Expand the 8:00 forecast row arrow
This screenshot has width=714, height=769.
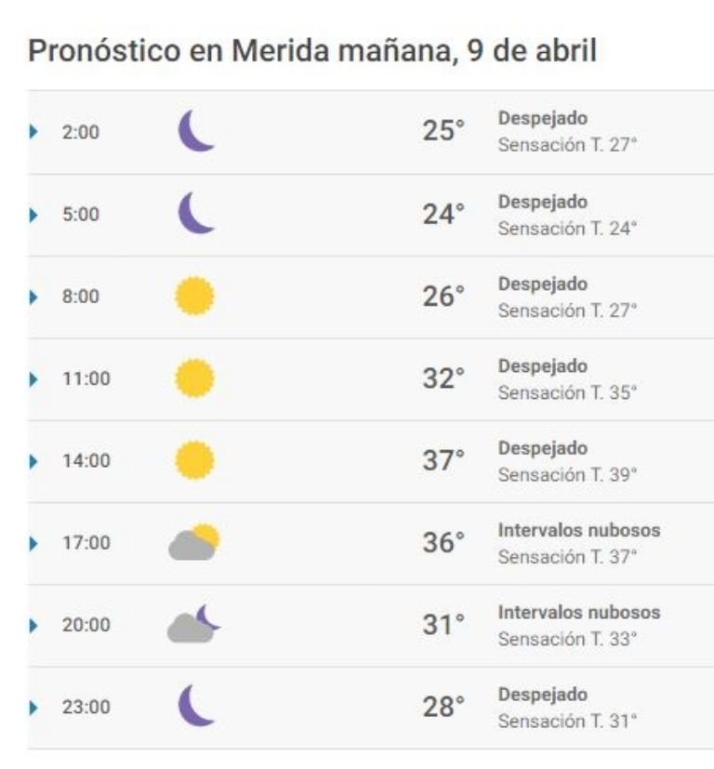(x=33, y=297)
